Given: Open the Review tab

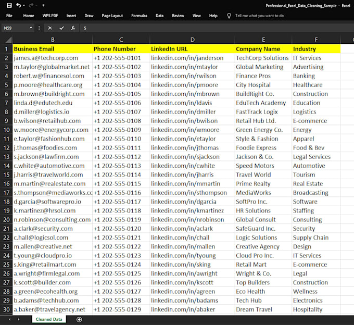Looking at the screenshot, I should click(178, 16).
